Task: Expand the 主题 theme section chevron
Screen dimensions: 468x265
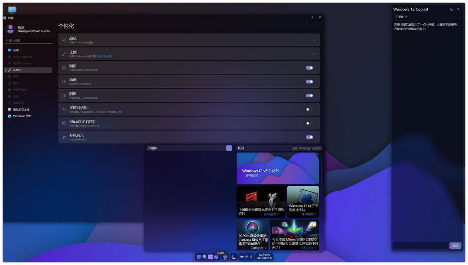Action: [x=314, y=54]
